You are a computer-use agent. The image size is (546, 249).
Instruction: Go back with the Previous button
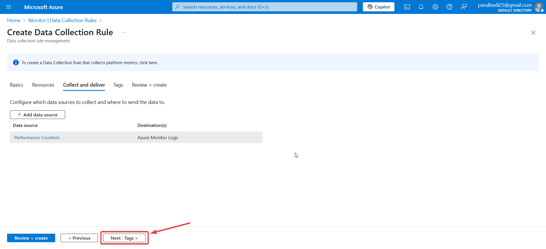(79, 238)
